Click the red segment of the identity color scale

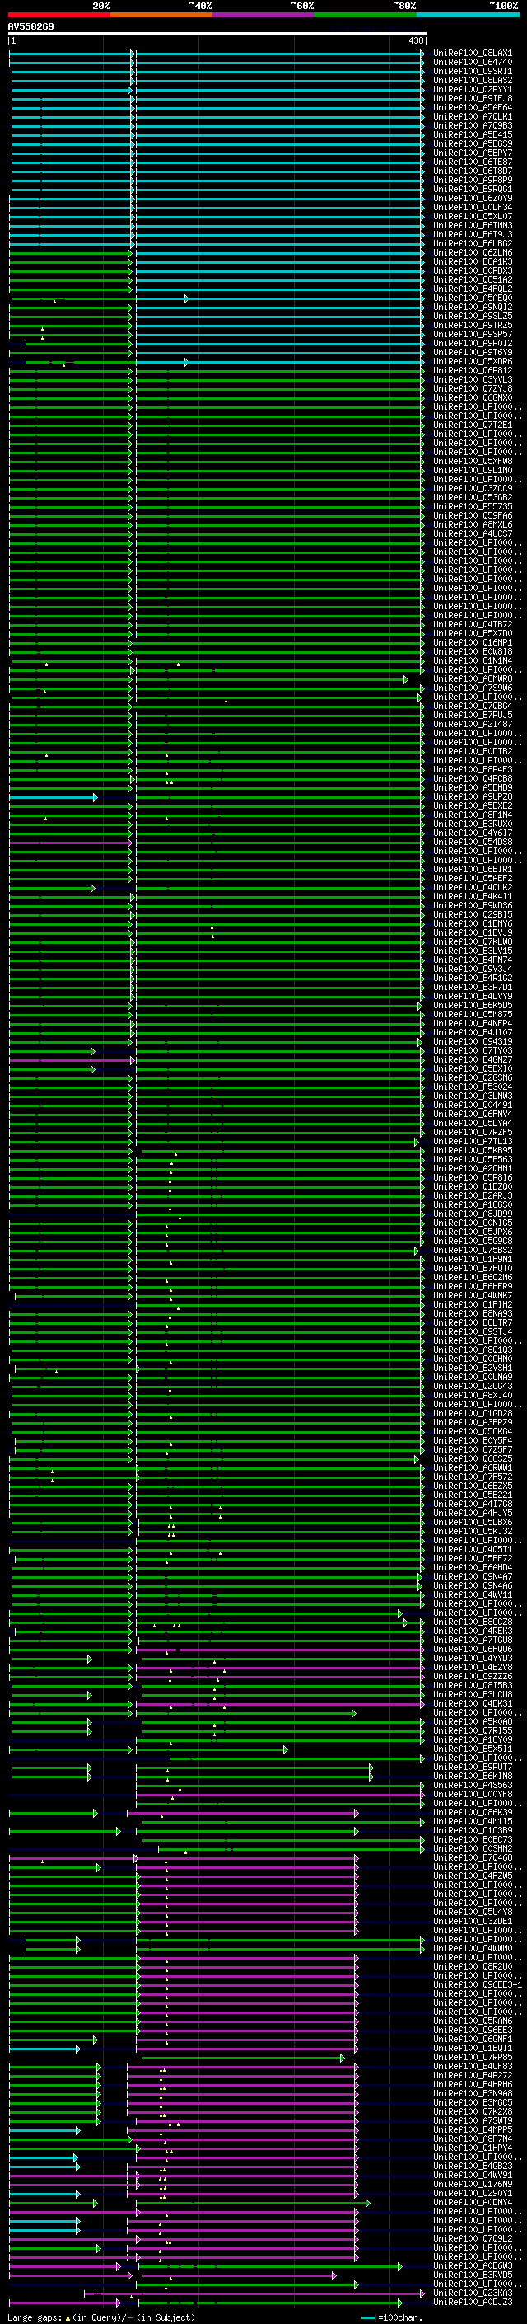[x=58, y=15]
